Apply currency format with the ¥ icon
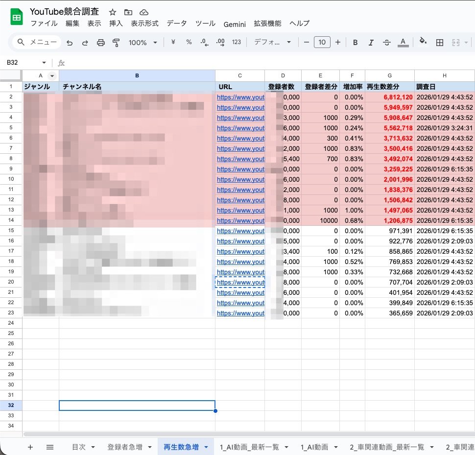The width and height of the screenshot is (475, 455). click(172, 43)
